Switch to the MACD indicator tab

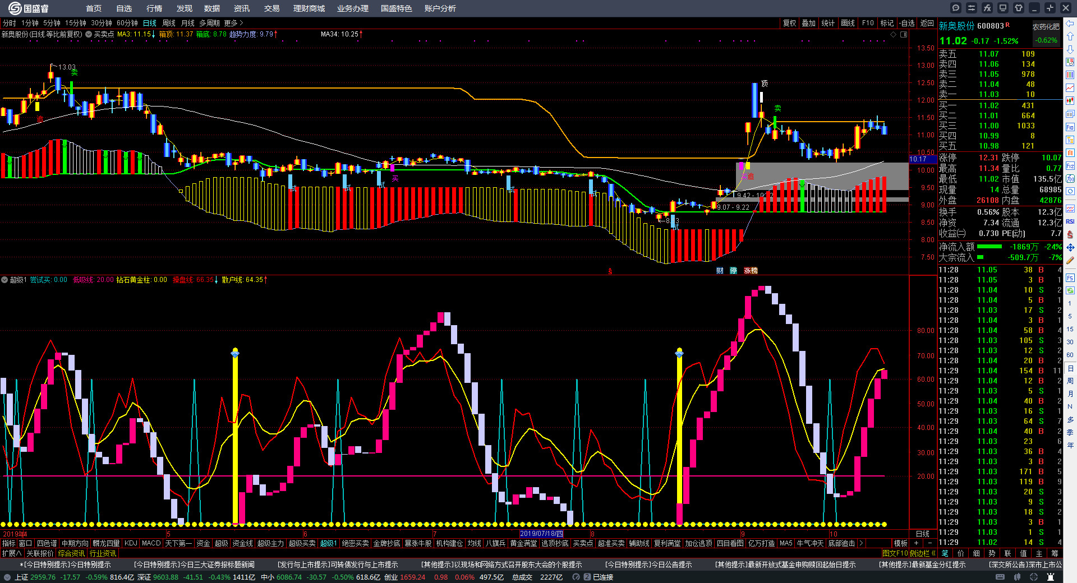point(151,543)
